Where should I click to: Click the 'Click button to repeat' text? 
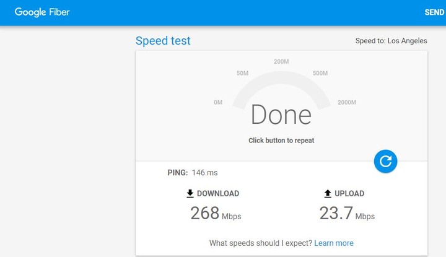pyautogui.click(x=281, y=141)
